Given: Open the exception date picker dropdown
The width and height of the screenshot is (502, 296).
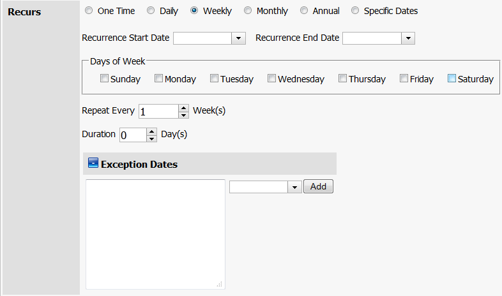Looking at the screenshot, I should click(294, 187).
